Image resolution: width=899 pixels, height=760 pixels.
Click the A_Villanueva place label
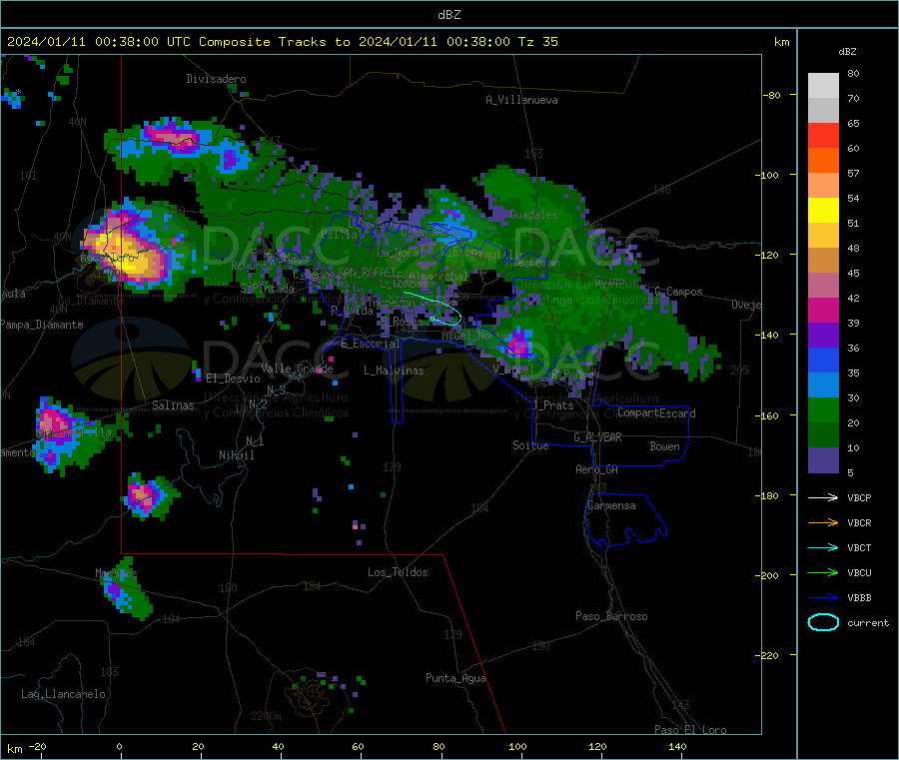tap(521, 100)
